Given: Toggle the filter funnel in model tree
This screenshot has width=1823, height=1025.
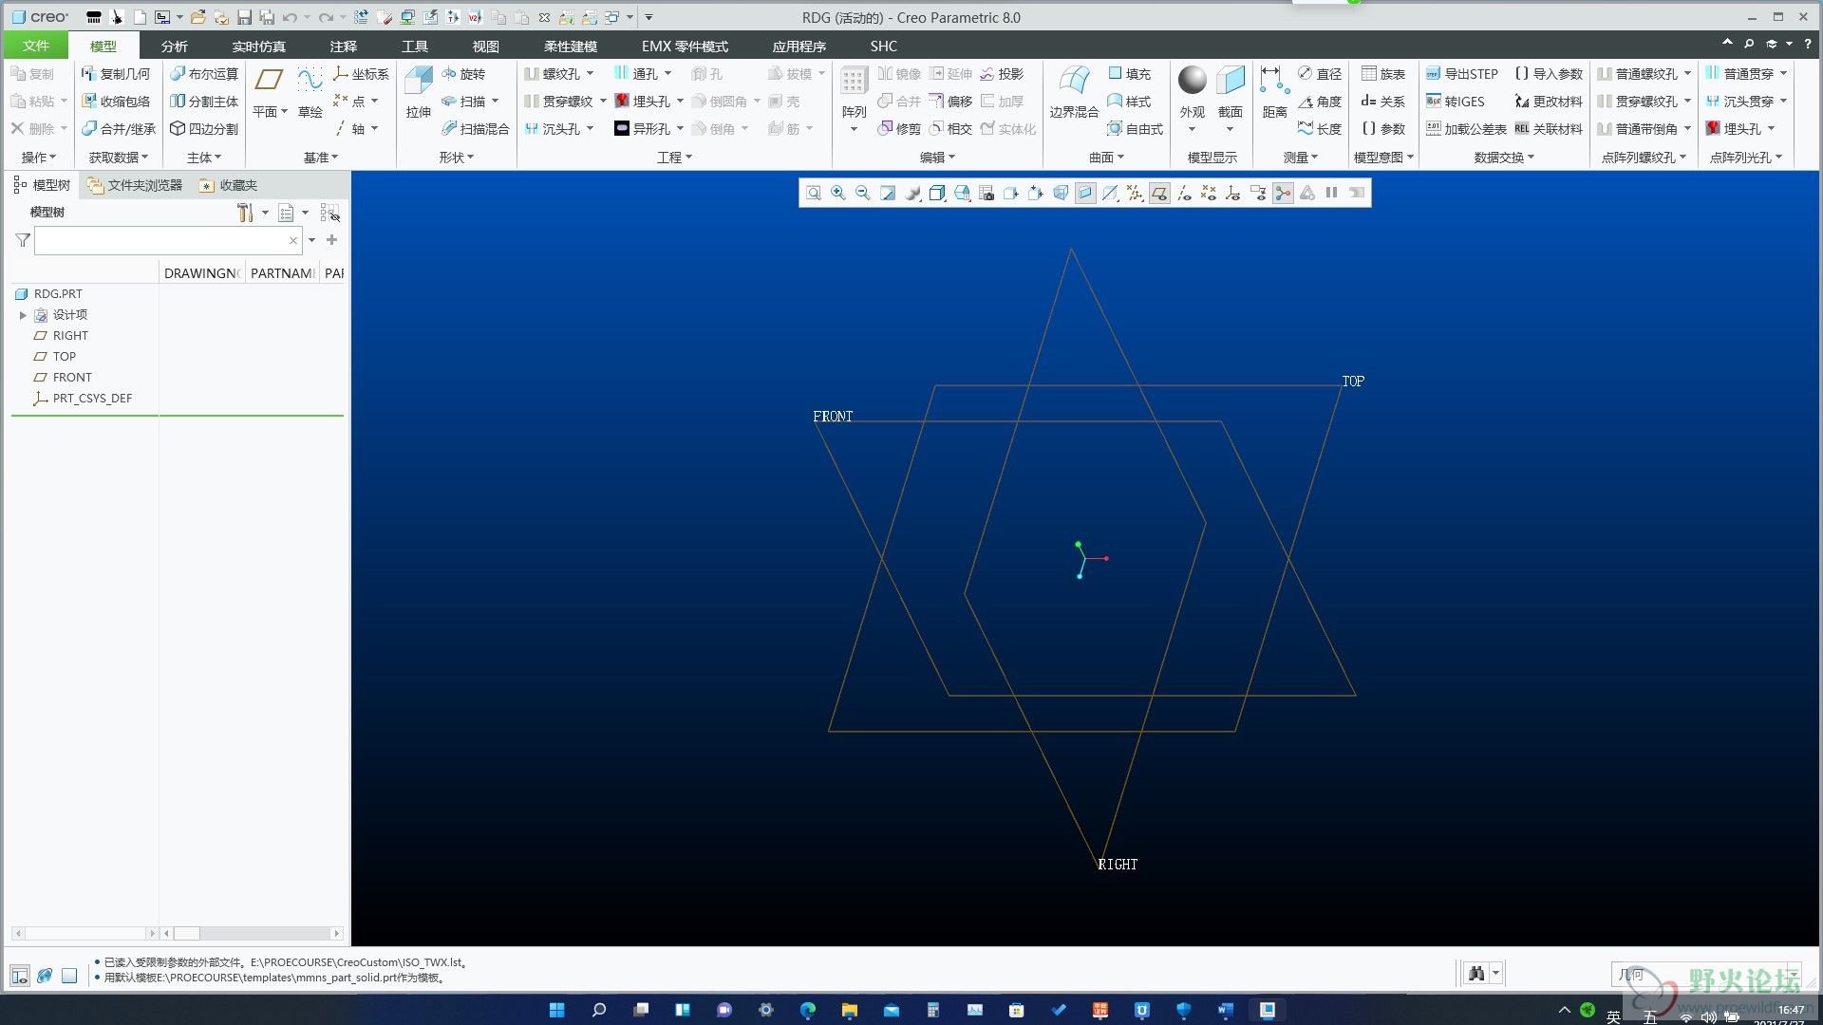Looking at the screenshot, I should (x=23, y=241).
